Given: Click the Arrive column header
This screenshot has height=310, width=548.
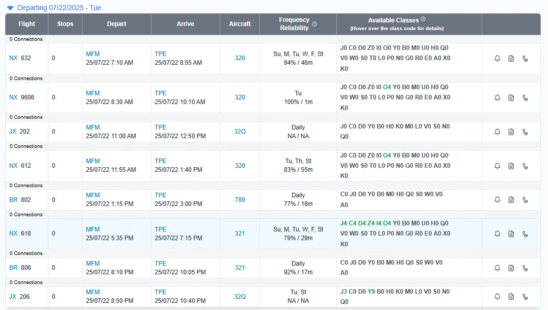Looking at the screenshot, I should tap(185, 24).
